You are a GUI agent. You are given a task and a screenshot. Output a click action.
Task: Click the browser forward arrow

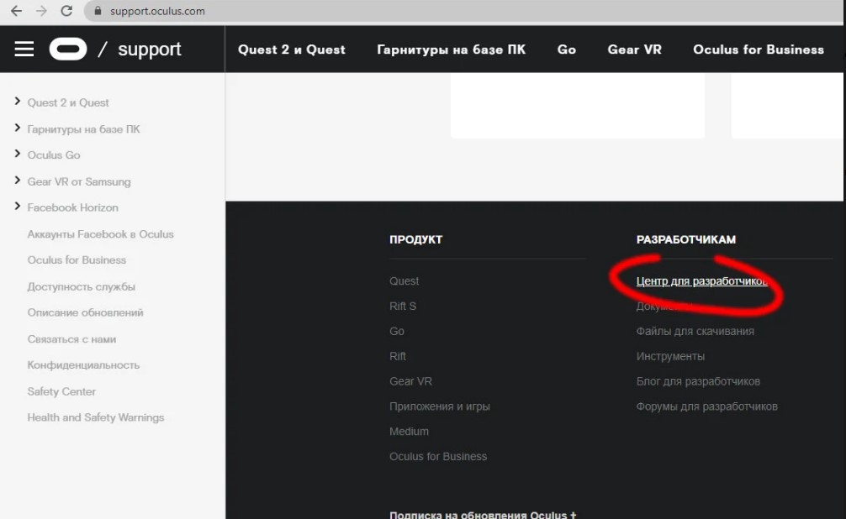coord(41,12)
